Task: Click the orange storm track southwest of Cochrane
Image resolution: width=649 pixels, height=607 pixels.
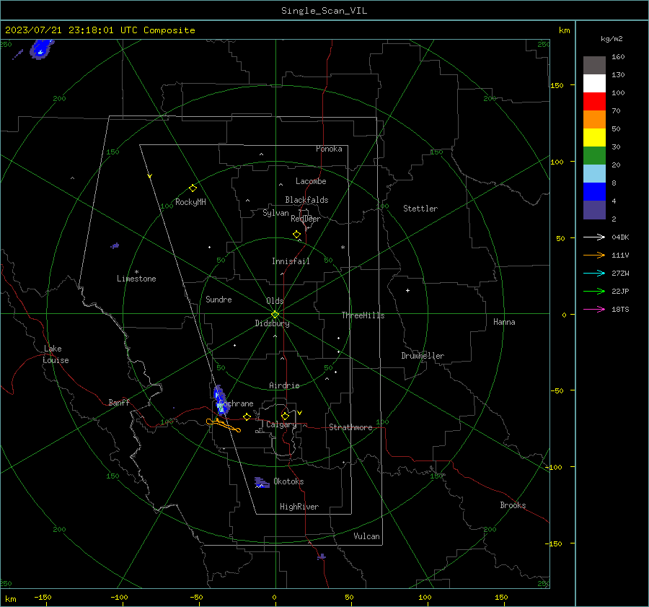Action: [224, 424]
